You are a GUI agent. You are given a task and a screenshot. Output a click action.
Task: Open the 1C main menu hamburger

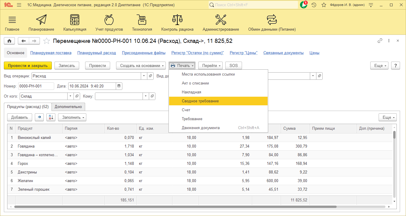[19, 5]
